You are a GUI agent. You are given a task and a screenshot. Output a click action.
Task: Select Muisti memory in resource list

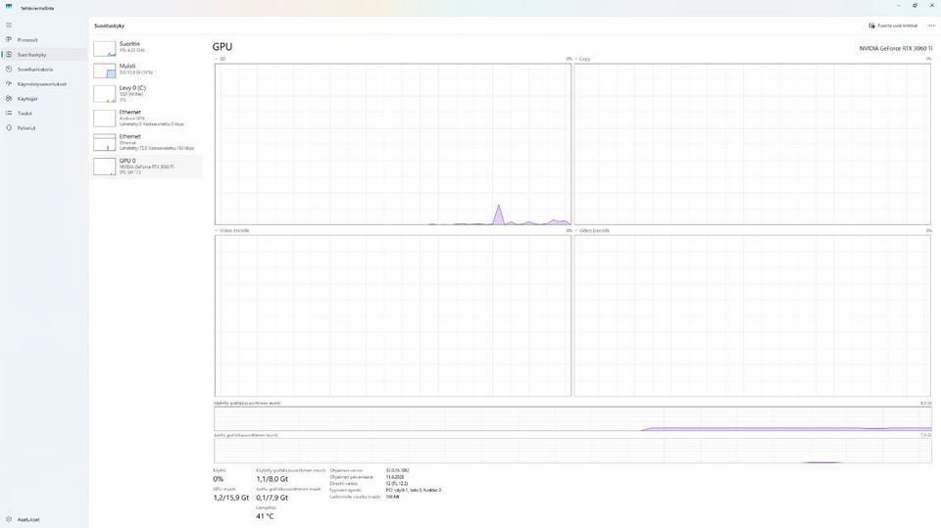(x=146, y=70)
